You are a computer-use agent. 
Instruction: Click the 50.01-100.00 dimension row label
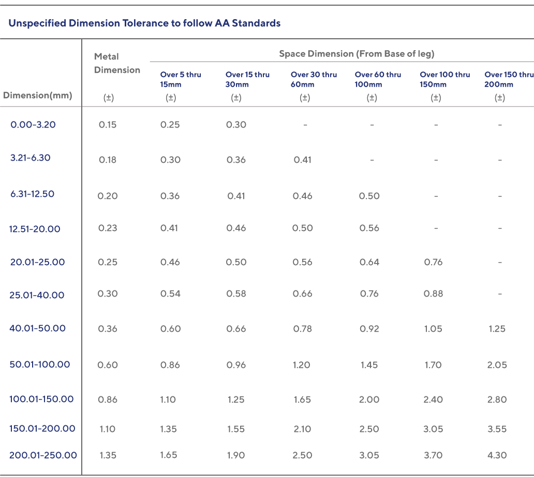[39, 364]
